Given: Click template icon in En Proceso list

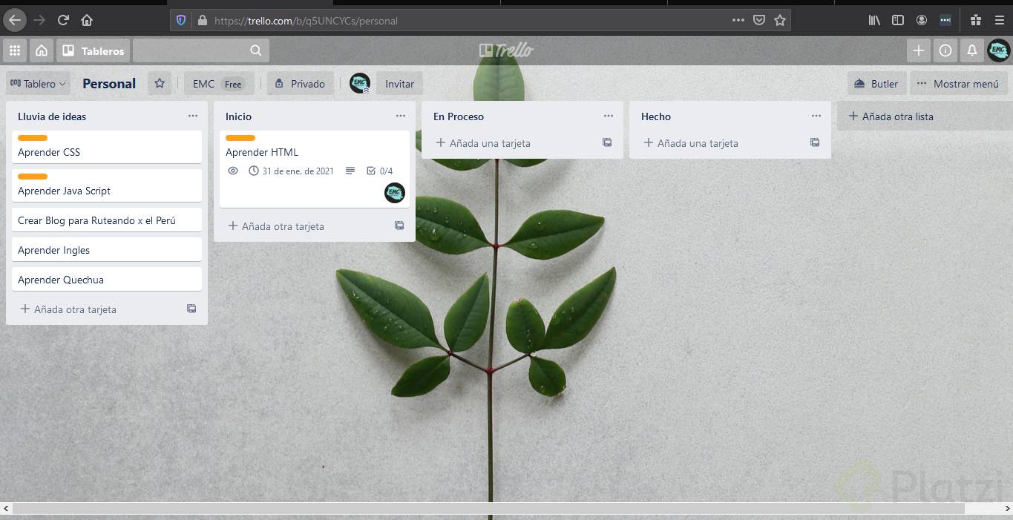Looking at the screenshot, I should [607, 142].
